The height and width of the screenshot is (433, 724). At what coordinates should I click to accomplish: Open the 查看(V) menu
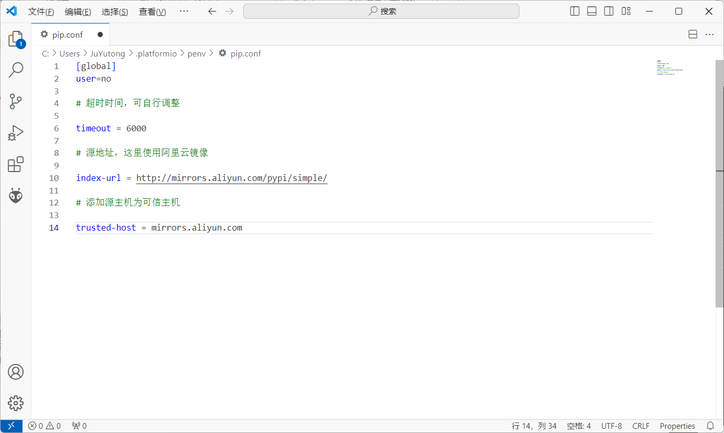point(152,12)
